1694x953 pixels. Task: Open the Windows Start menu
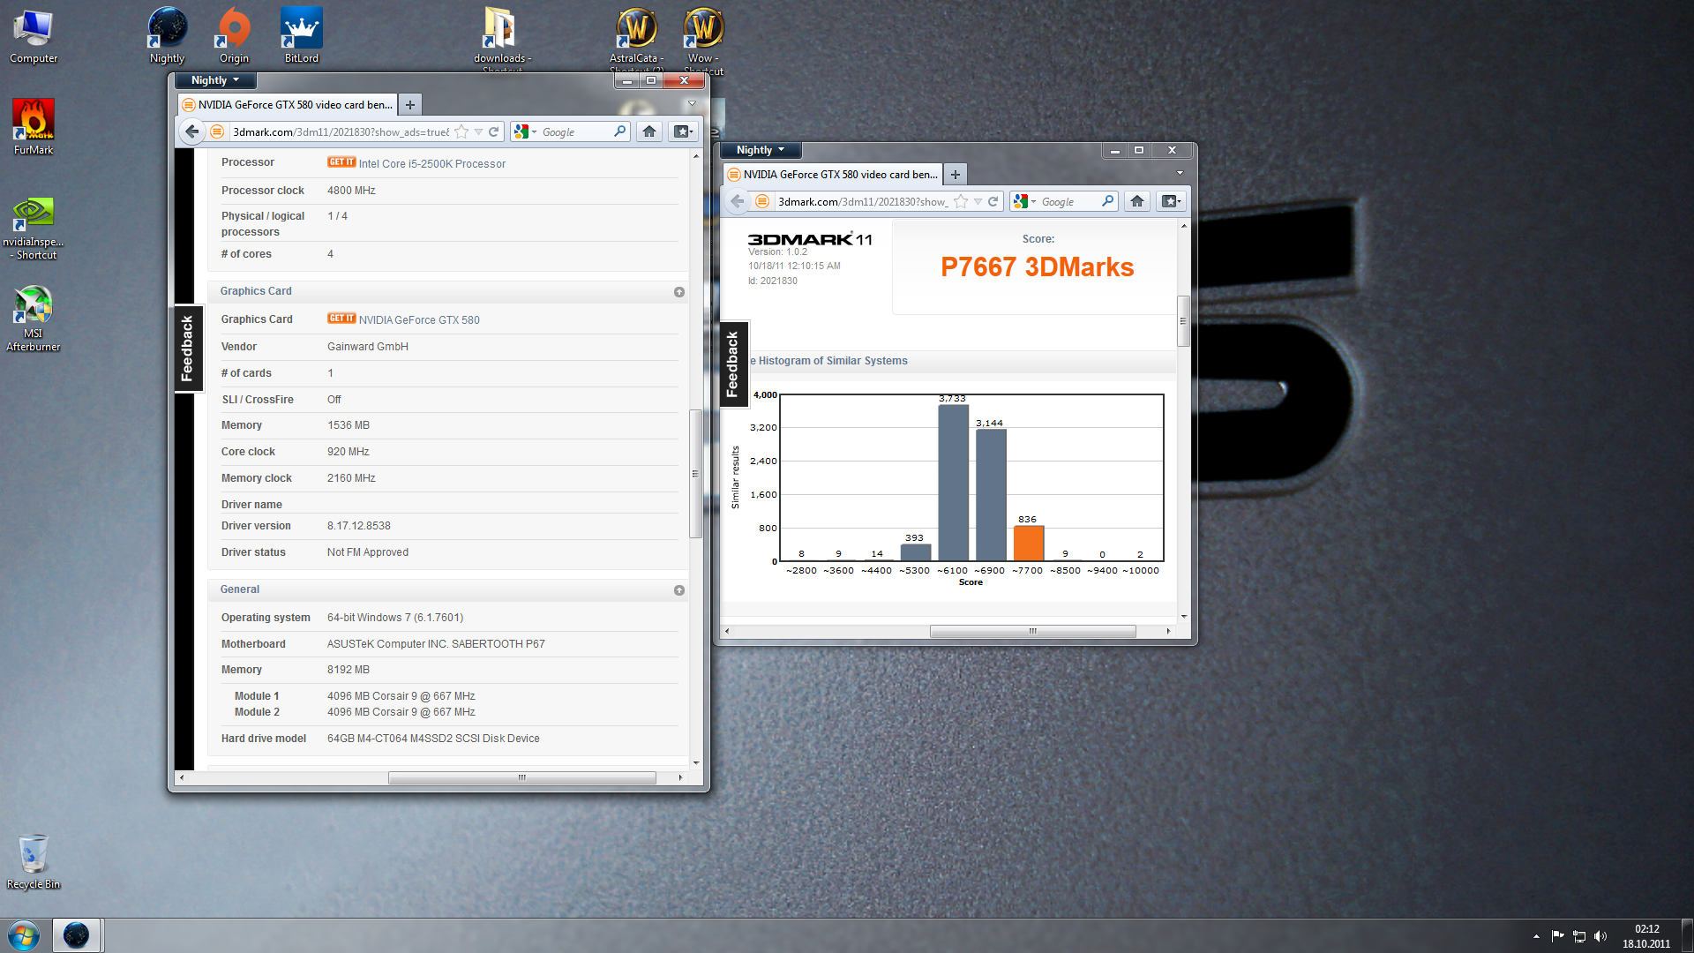pyautogui.click(x=24, y=935)
